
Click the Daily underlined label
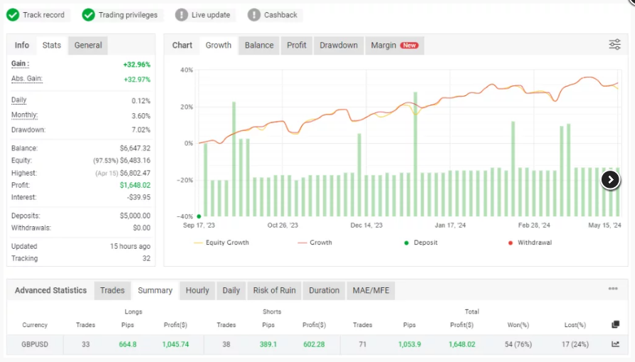[x=19, y=100]
